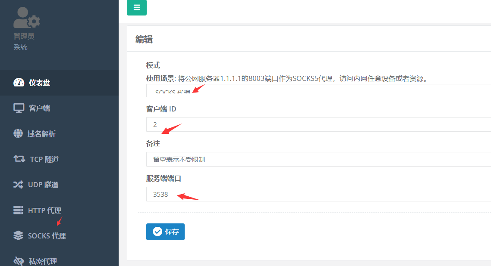Open the TCP 隧道 menu item
Viewport: 491px width, 266px height.
44,159
